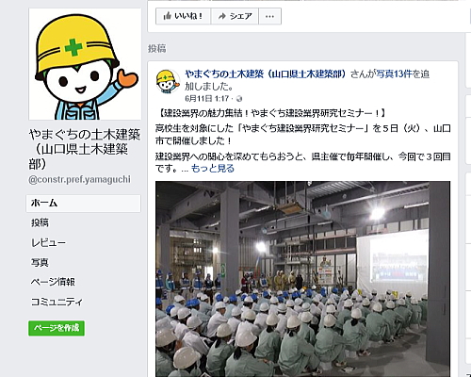Click the いいね! like button

click(183, 16)
